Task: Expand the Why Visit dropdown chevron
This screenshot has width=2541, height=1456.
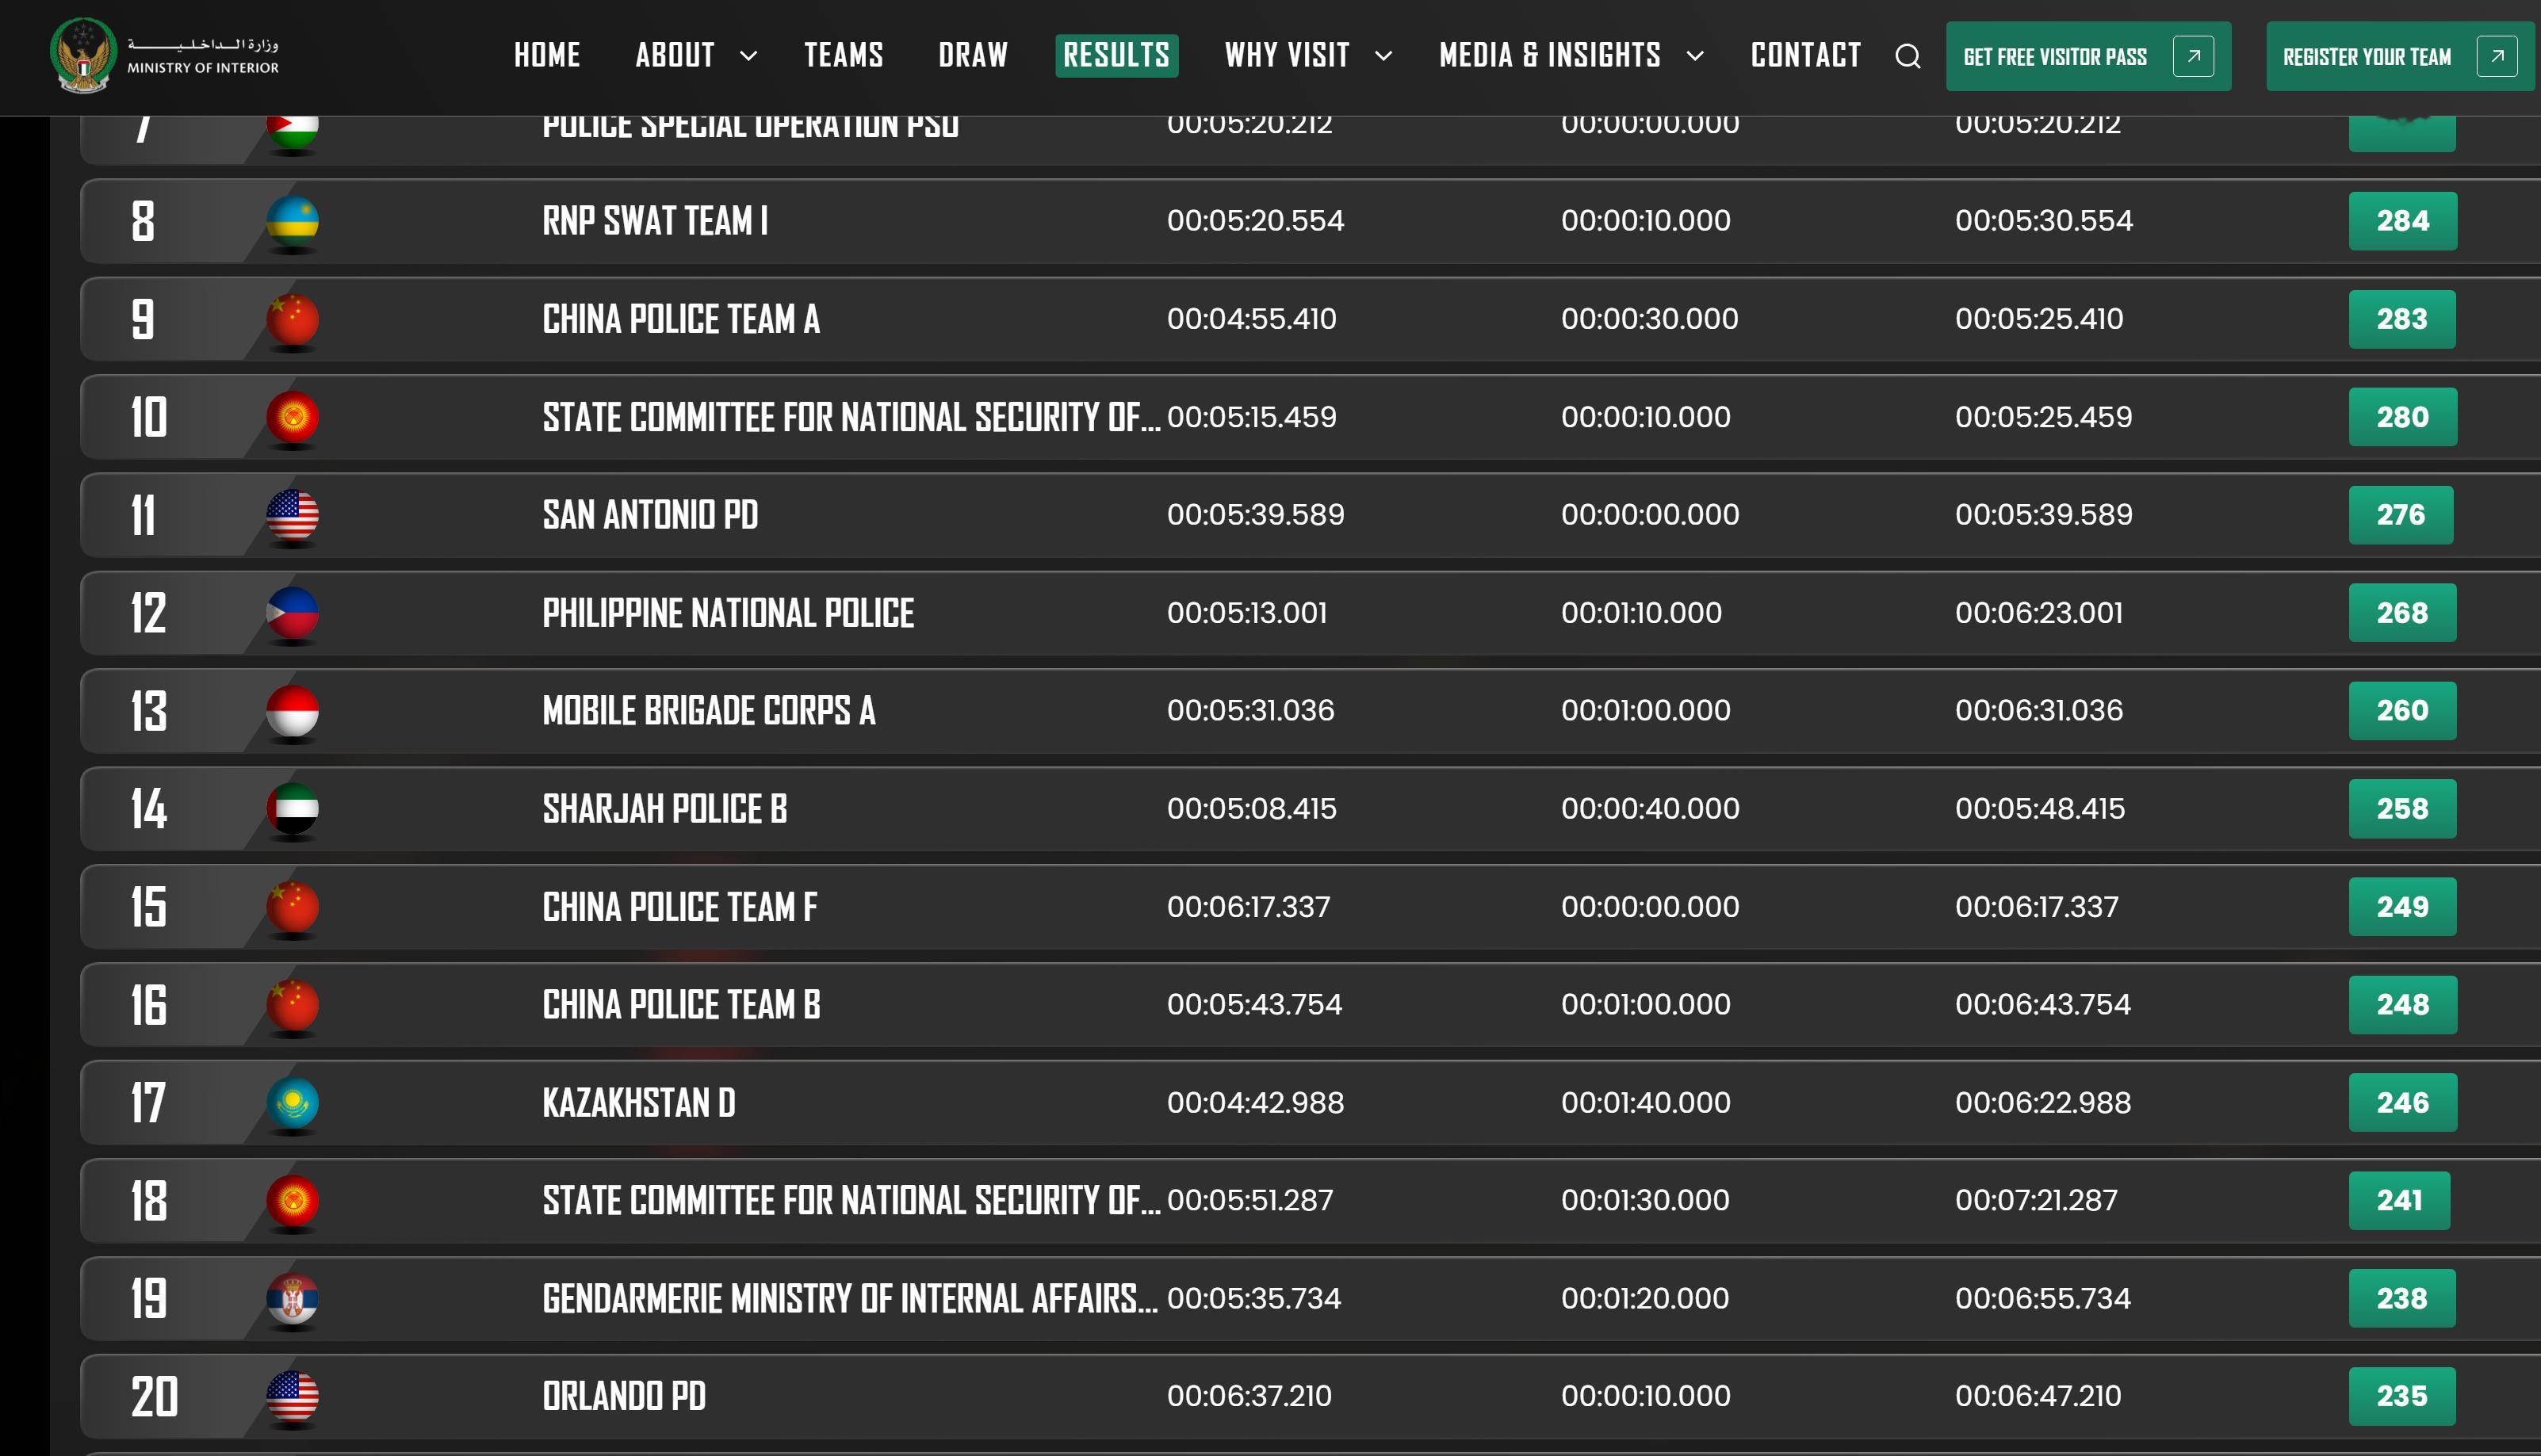Action: click(x=1383, y=56)
